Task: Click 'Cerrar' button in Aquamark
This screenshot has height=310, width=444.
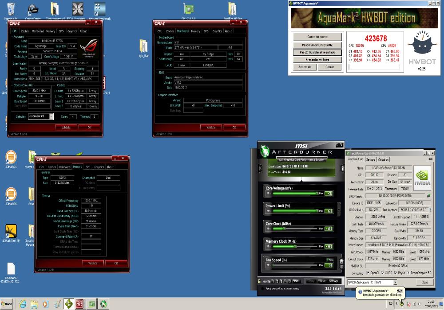Action: pyautogui.click(x=329, y=67)
